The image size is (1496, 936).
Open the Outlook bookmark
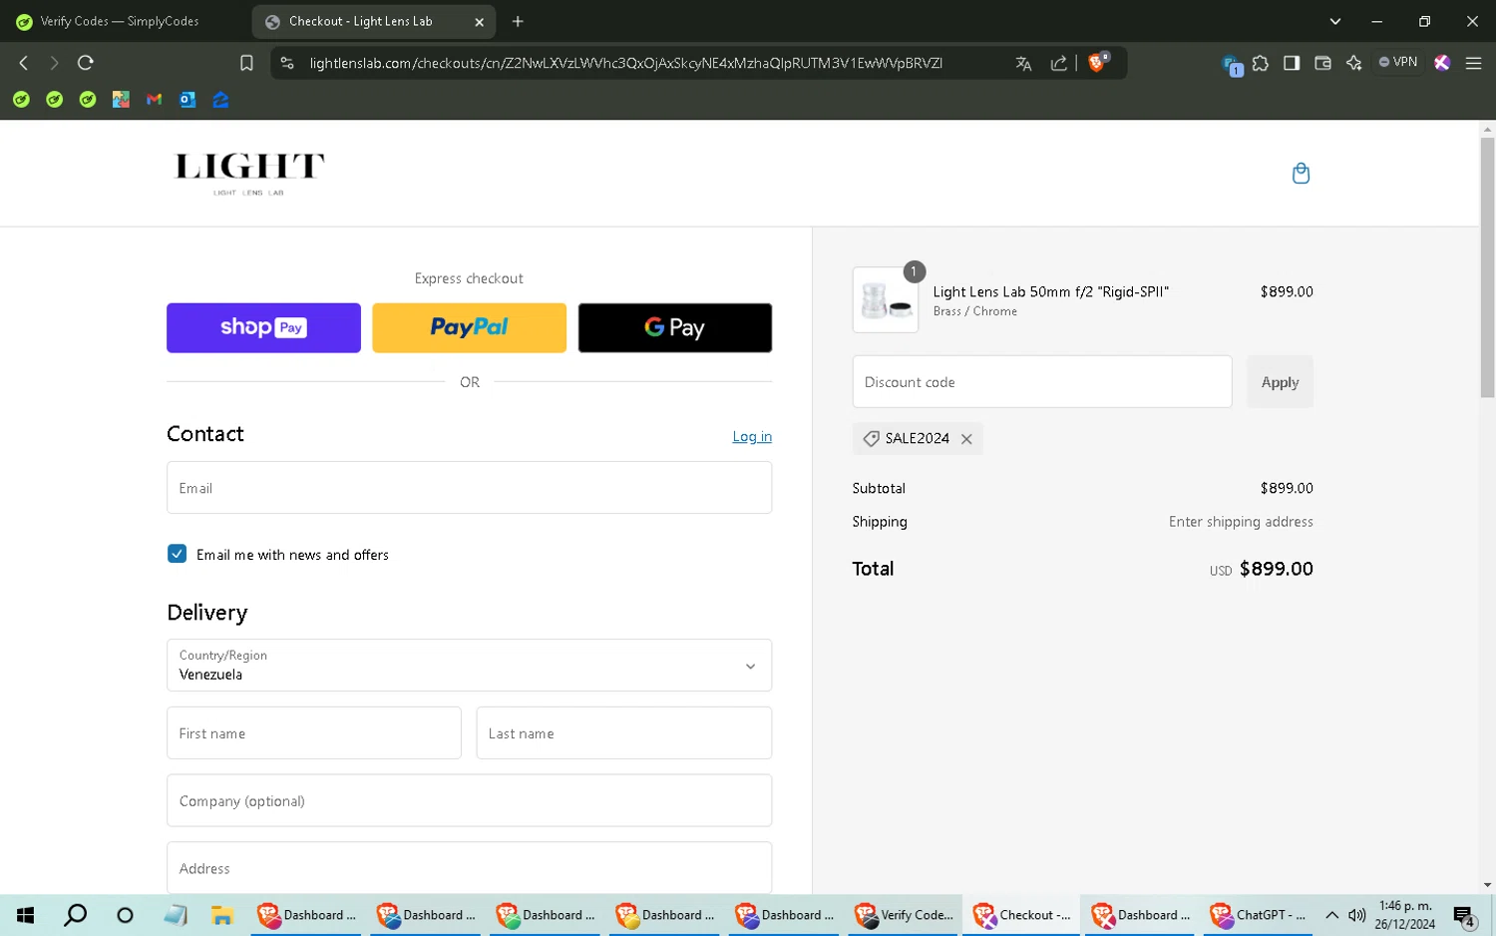click(187, 100)
